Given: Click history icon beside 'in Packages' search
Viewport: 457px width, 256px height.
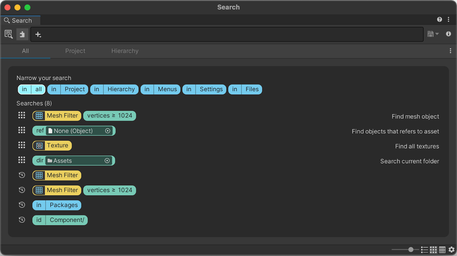Looking at the screenshot, I should [x=22, y=205].
